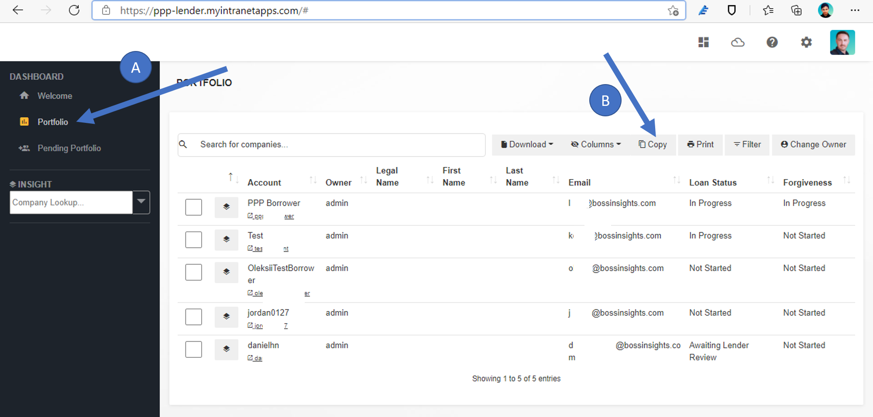The image size is (873, 417).
Task: Reload the page with refresh icon
Action: (x=74, y=10)
